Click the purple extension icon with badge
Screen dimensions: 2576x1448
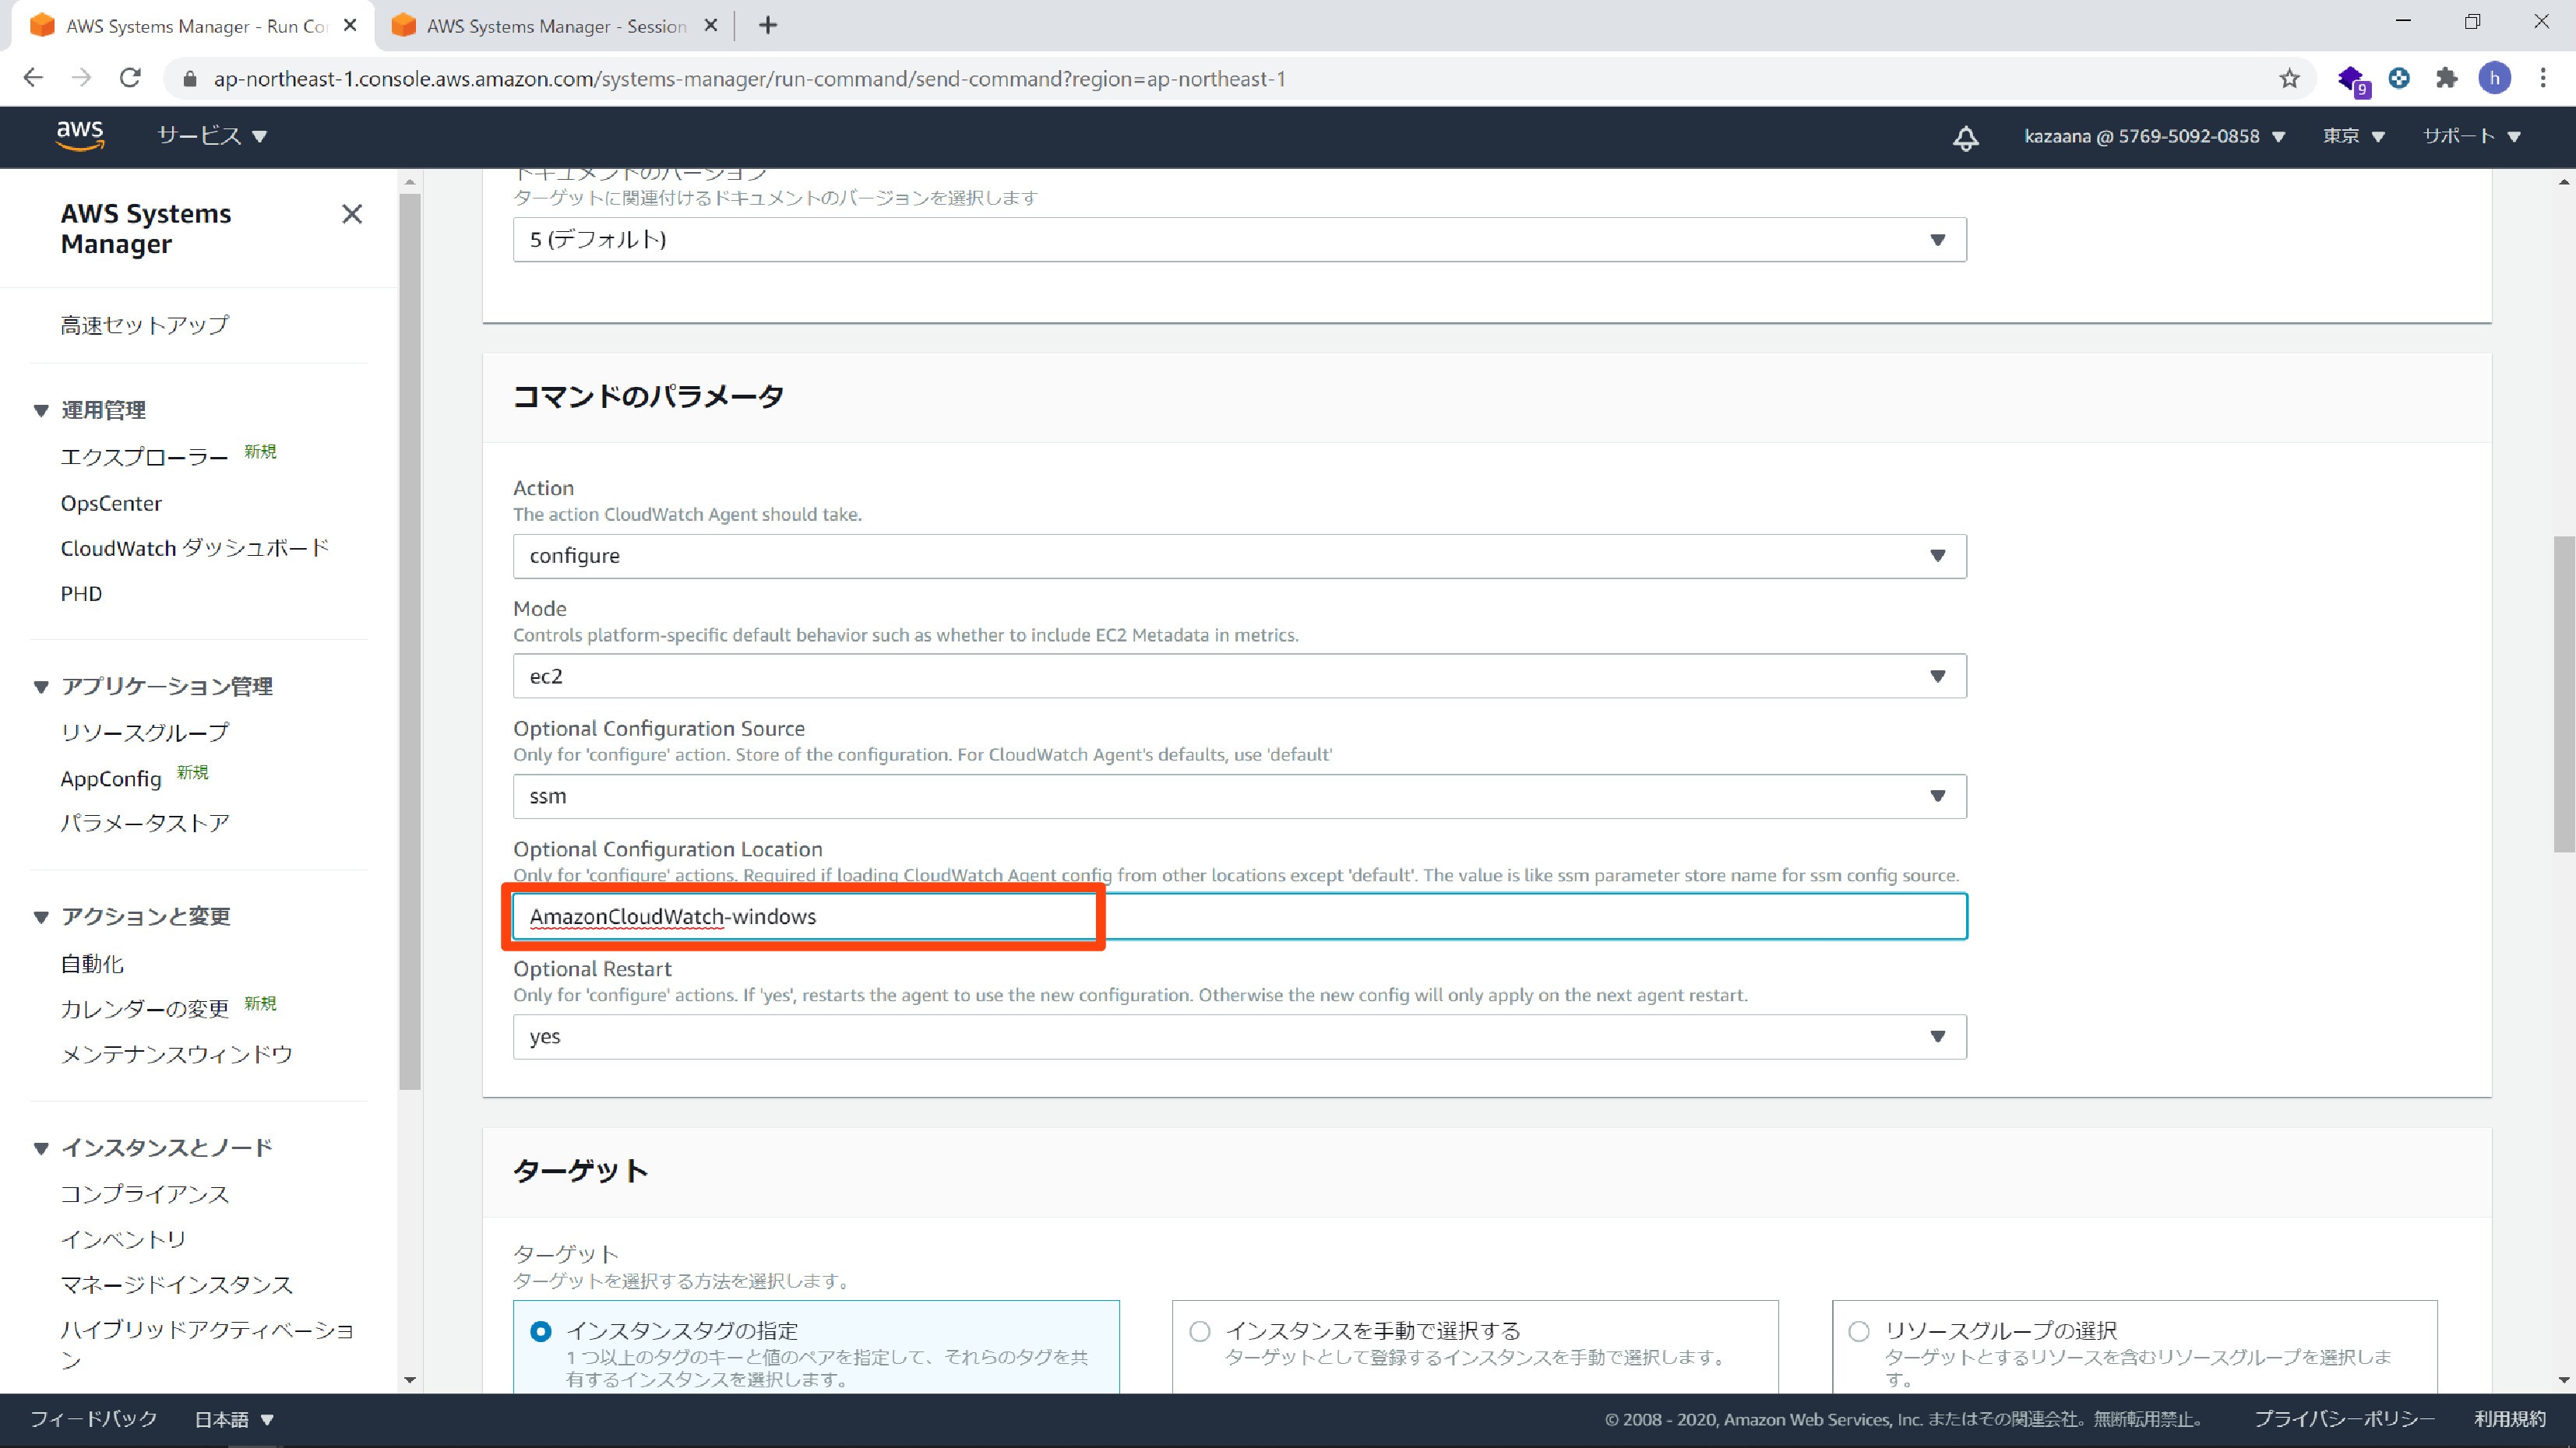2352,80
